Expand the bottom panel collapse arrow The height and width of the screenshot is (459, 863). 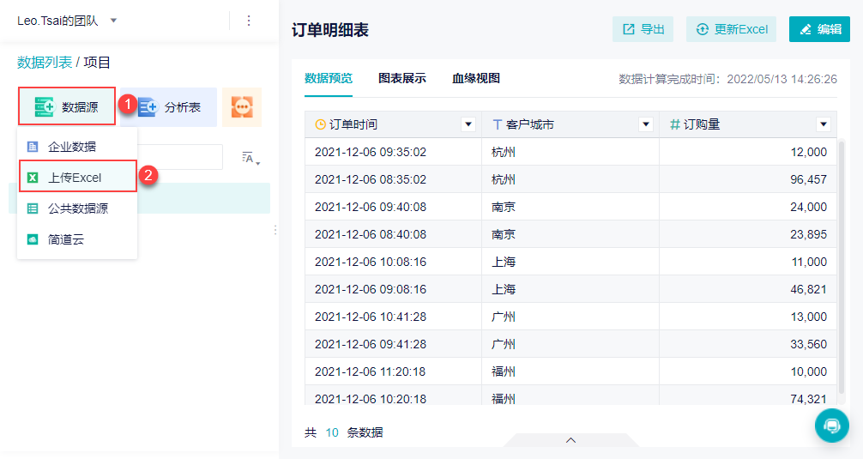coord(570,440)
